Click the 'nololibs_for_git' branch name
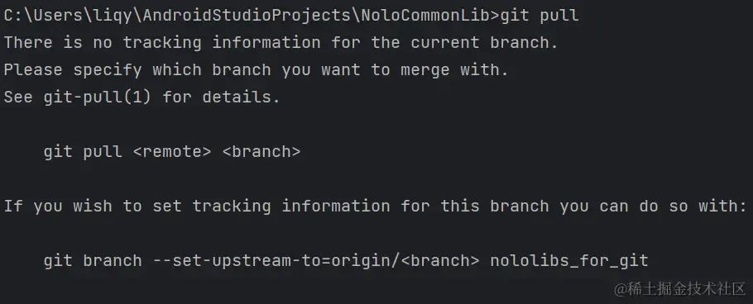 (x=569, y=261)
